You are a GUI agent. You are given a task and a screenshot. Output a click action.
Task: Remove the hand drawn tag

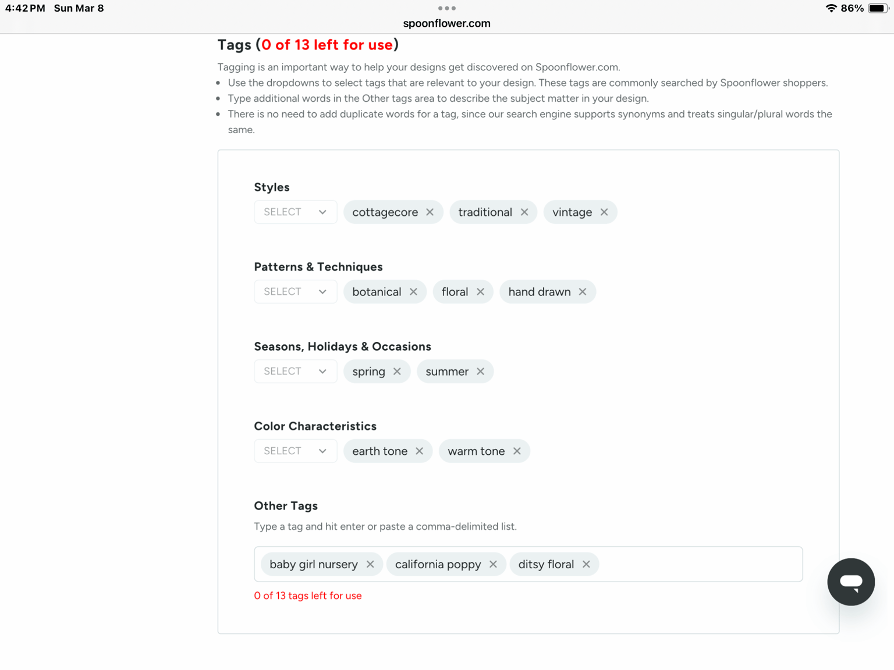tap(583, 292)
